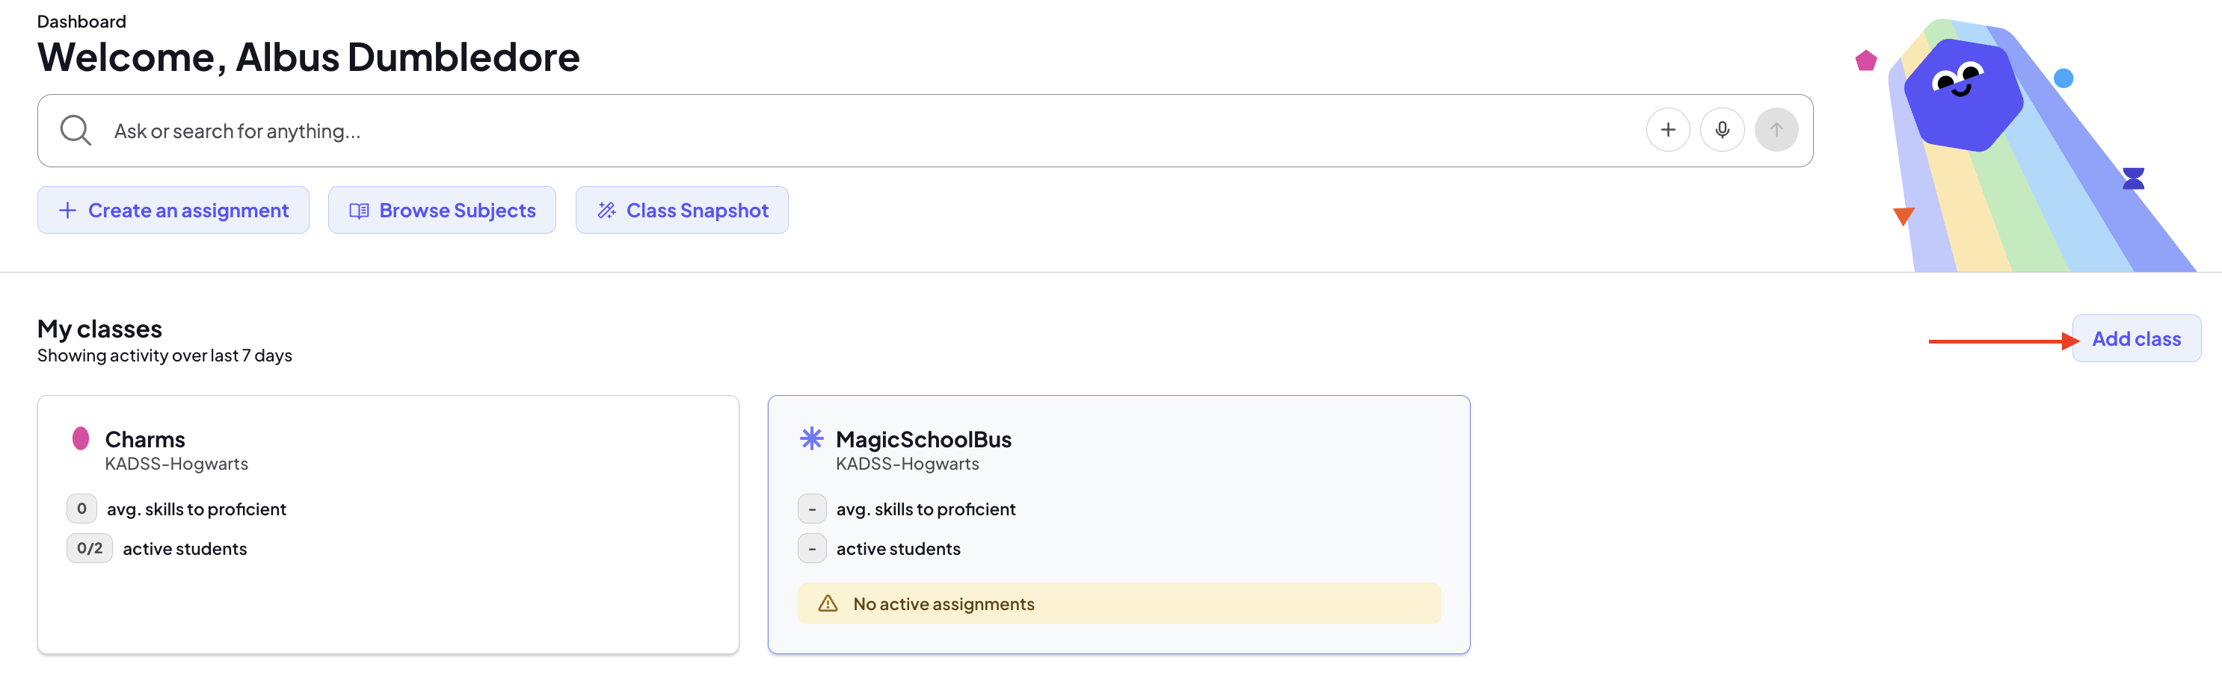Open the MagicSchoolBus class card
Screen dimensions: 2222x693
(x=1118, y=524)
